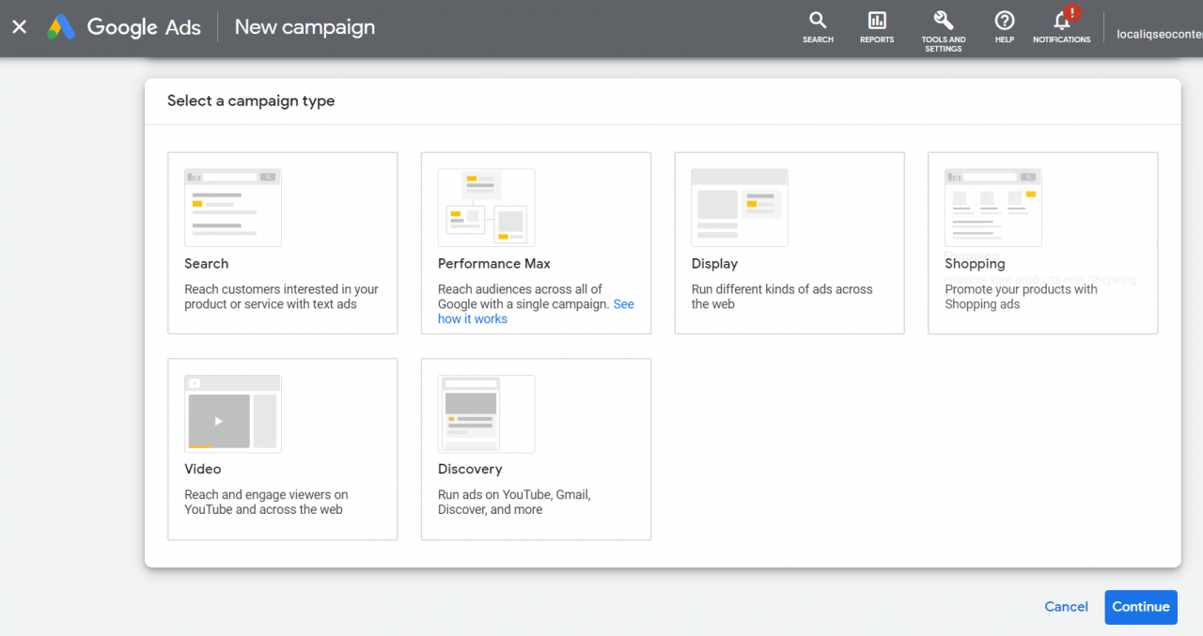Open the Help question mark icon
1203x636 pixels.
coord(1004,26)
